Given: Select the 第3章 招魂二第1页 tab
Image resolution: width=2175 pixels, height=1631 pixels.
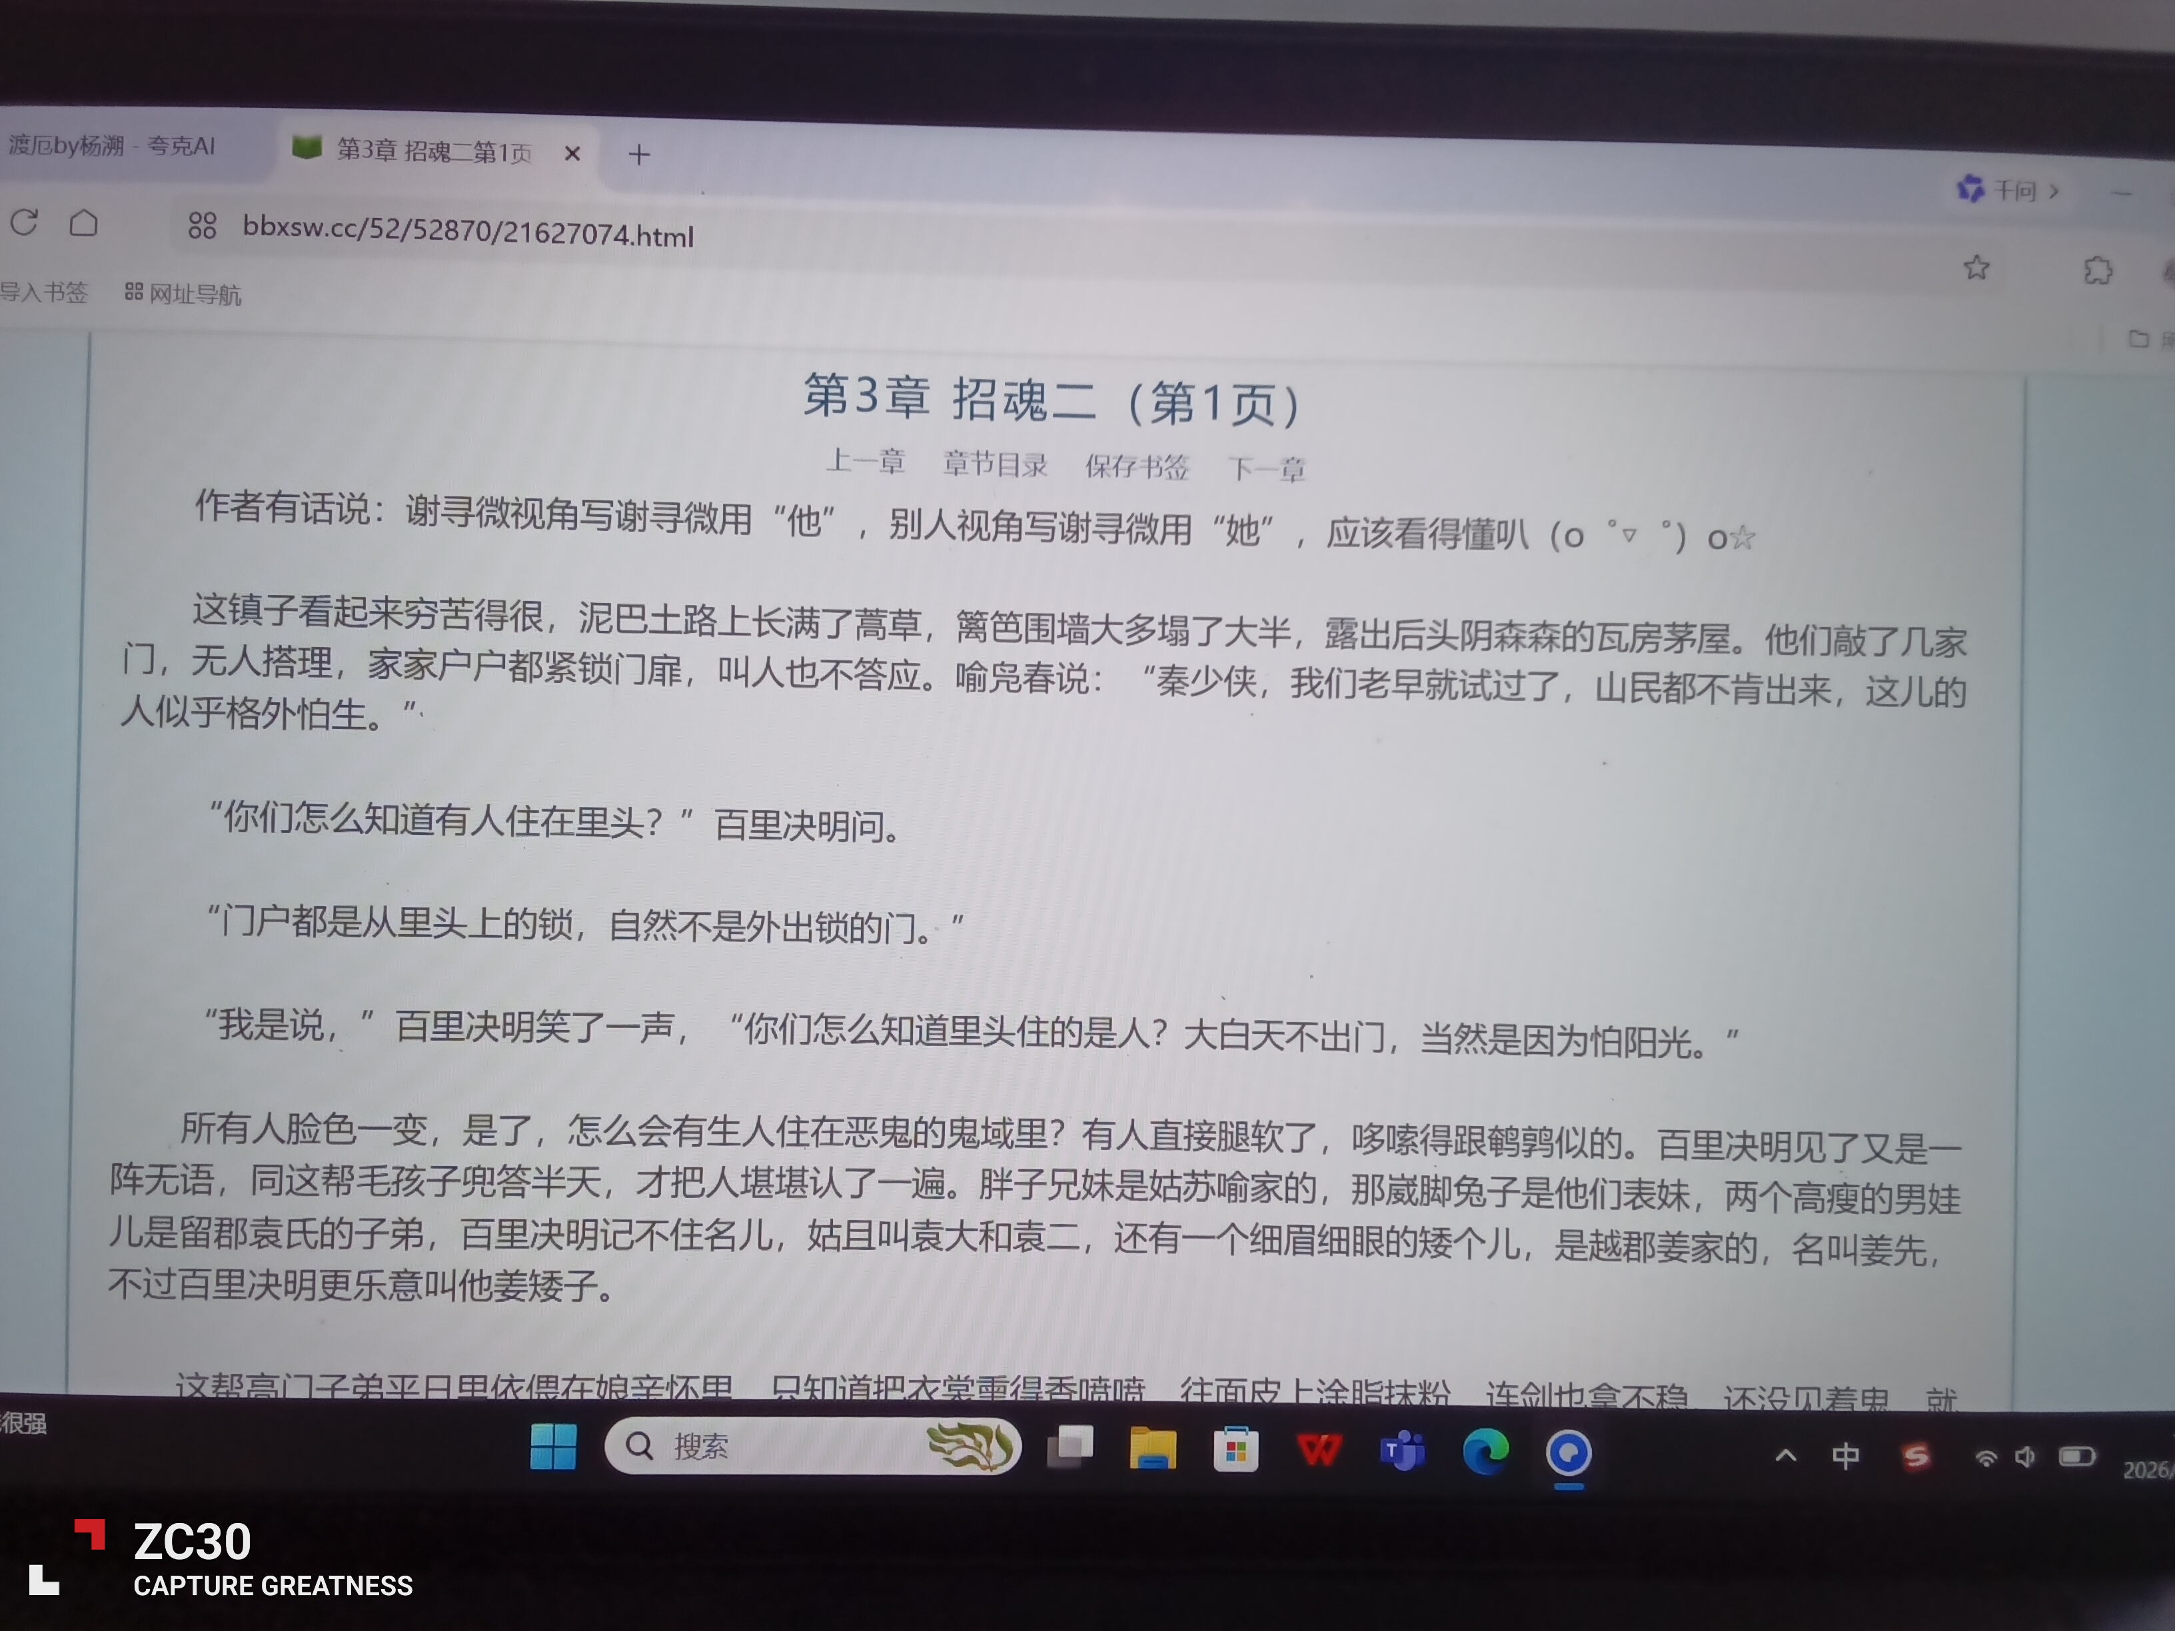Looking at the screenshot, I should tap(434, 151).
